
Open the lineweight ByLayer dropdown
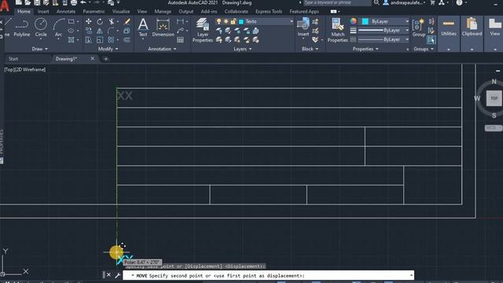[407, 31]
